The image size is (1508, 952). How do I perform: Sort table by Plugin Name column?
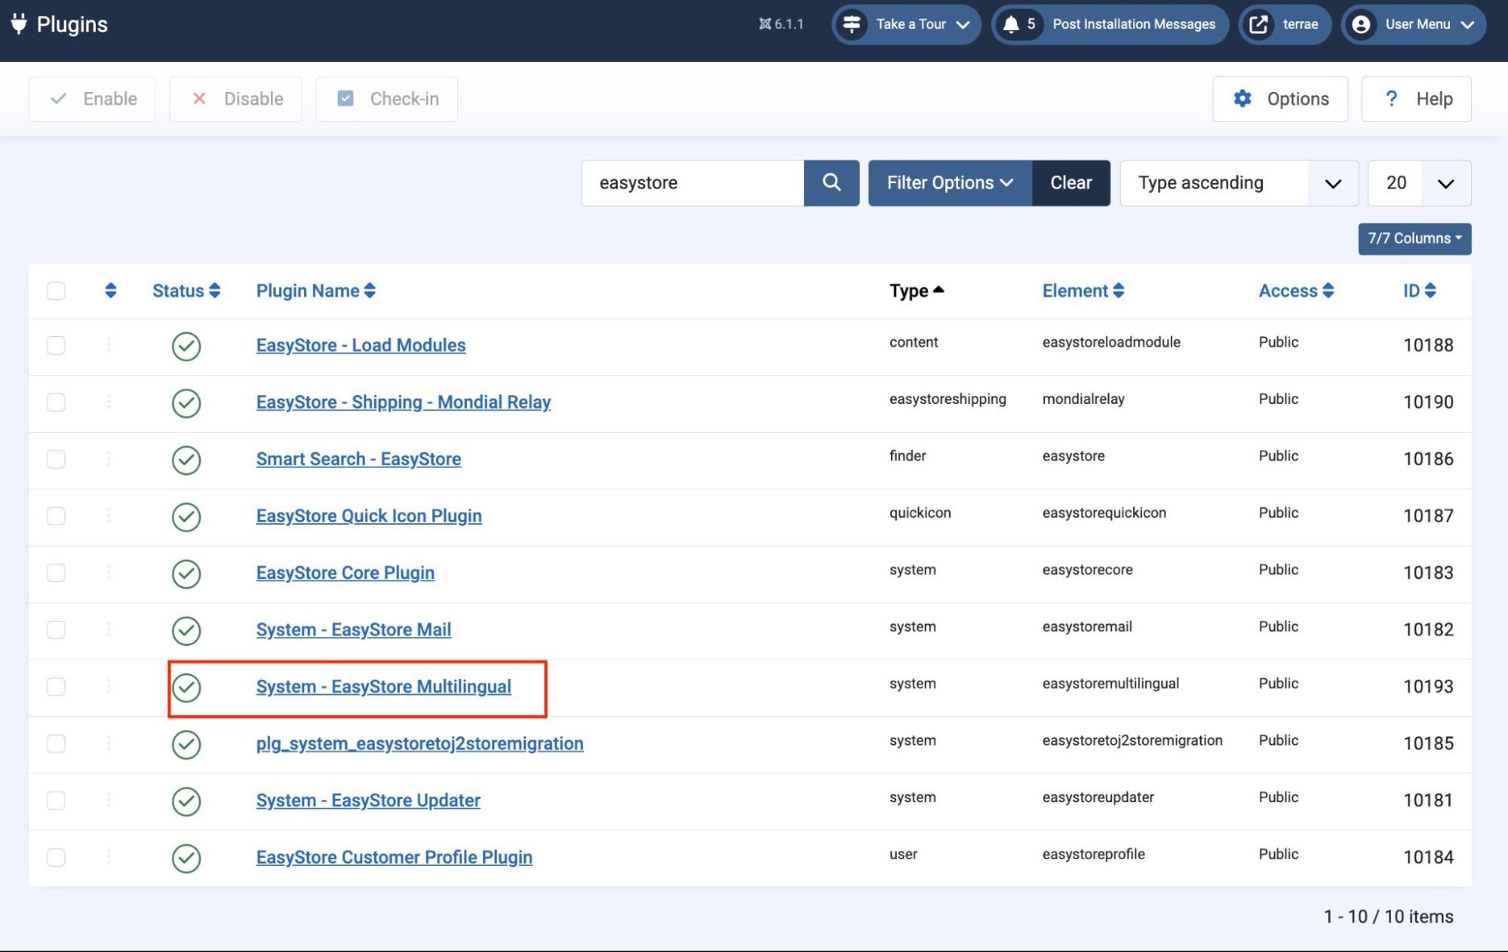pyautogui.click(x=315, y=291)
